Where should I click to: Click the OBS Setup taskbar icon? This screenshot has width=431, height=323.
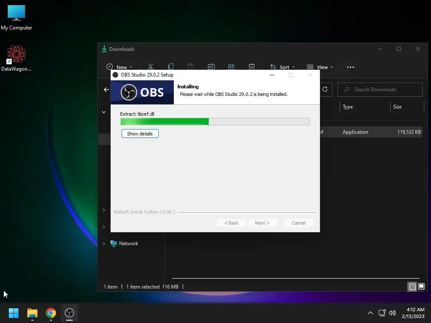coord(69,313)
